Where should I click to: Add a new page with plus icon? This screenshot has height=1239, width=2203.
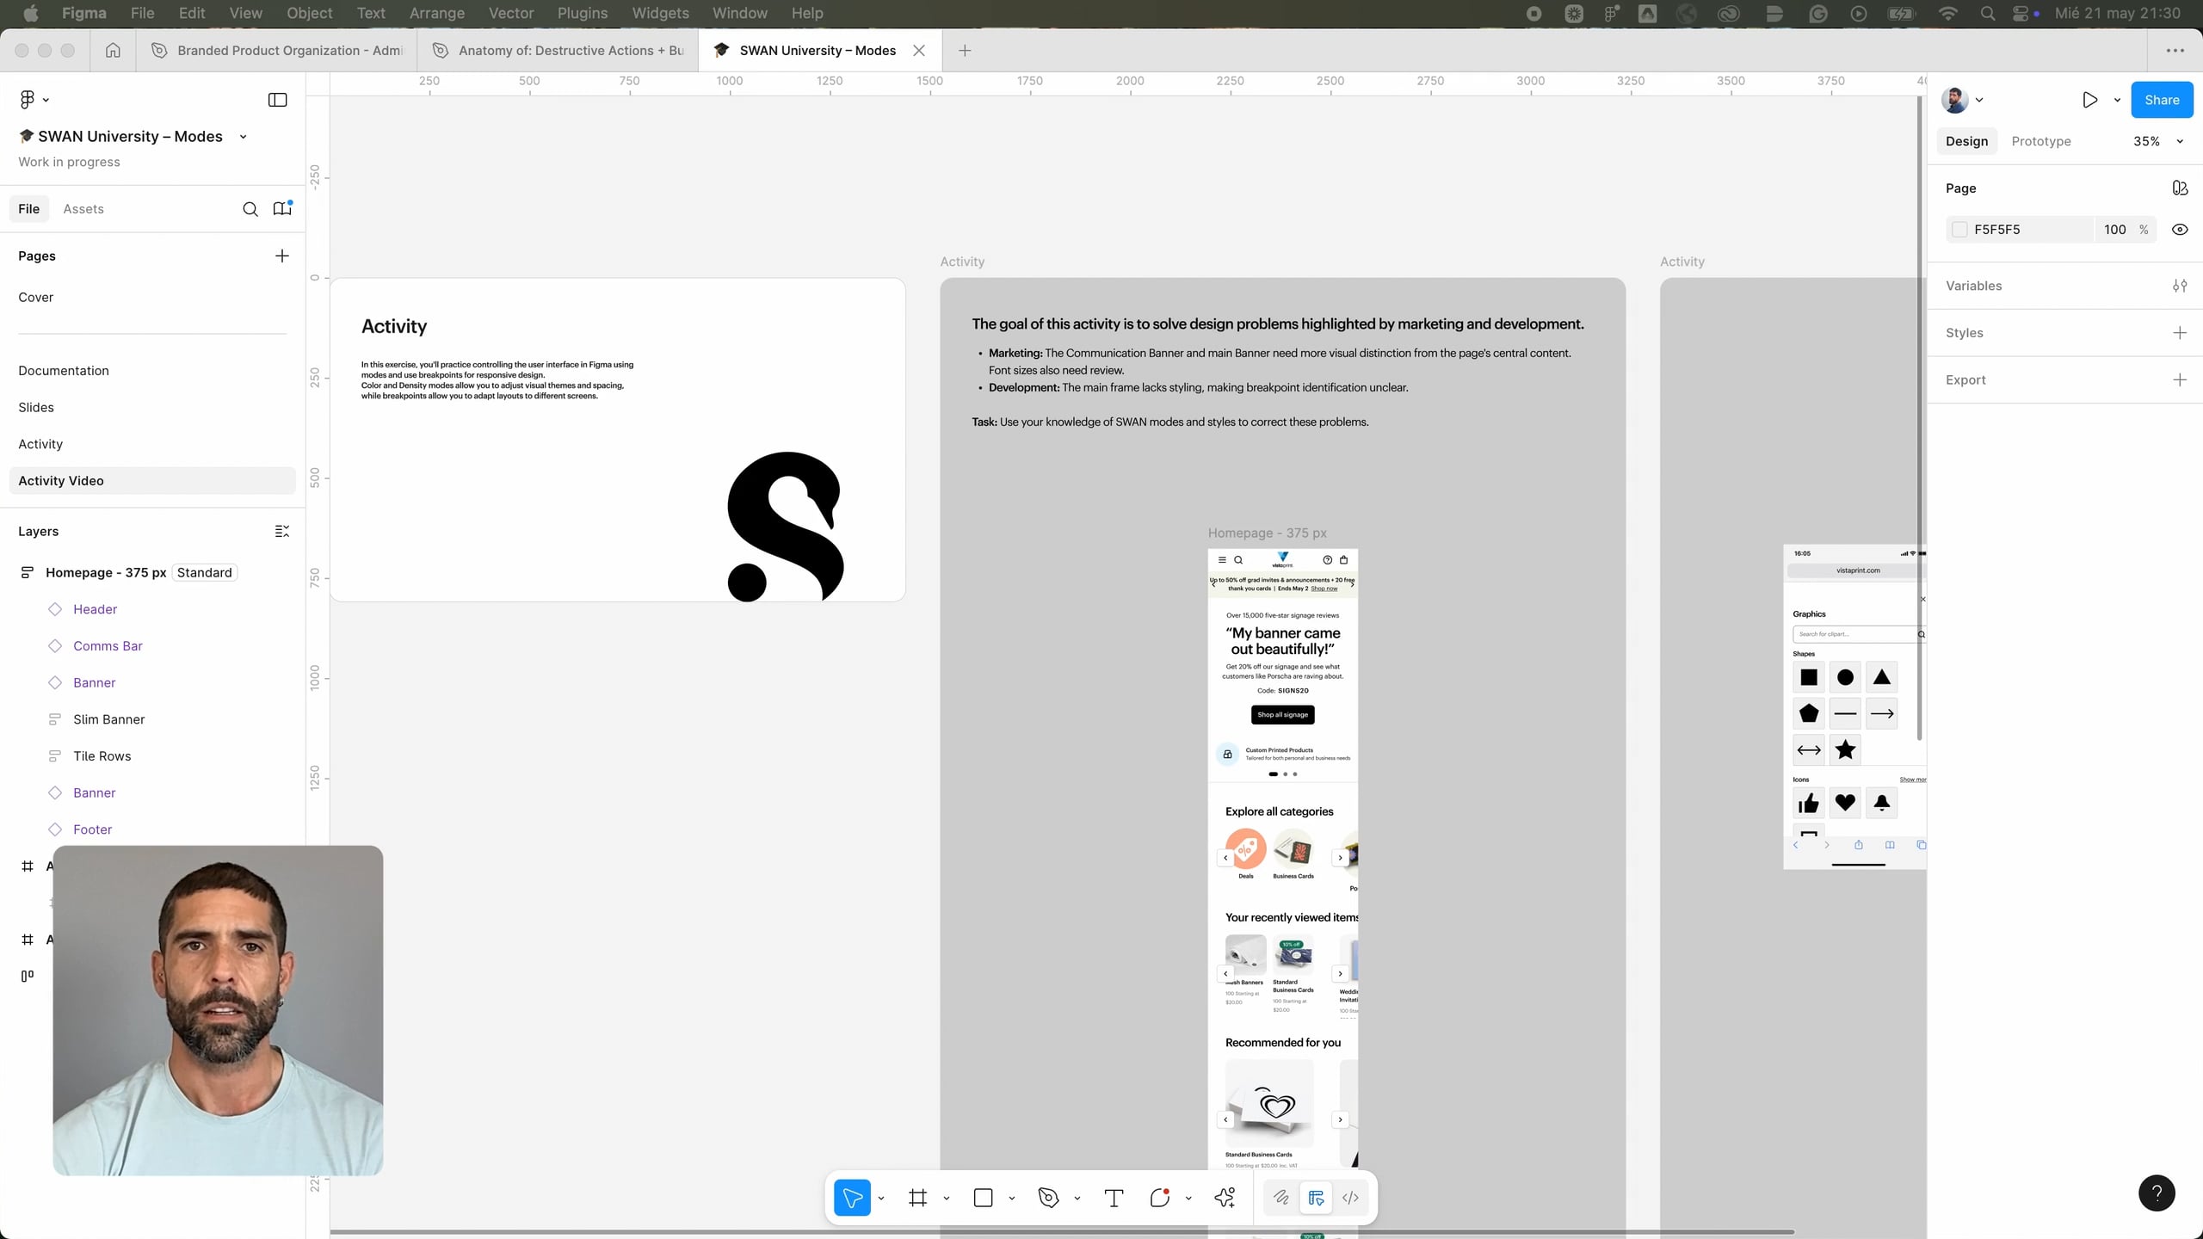point(281,256)
